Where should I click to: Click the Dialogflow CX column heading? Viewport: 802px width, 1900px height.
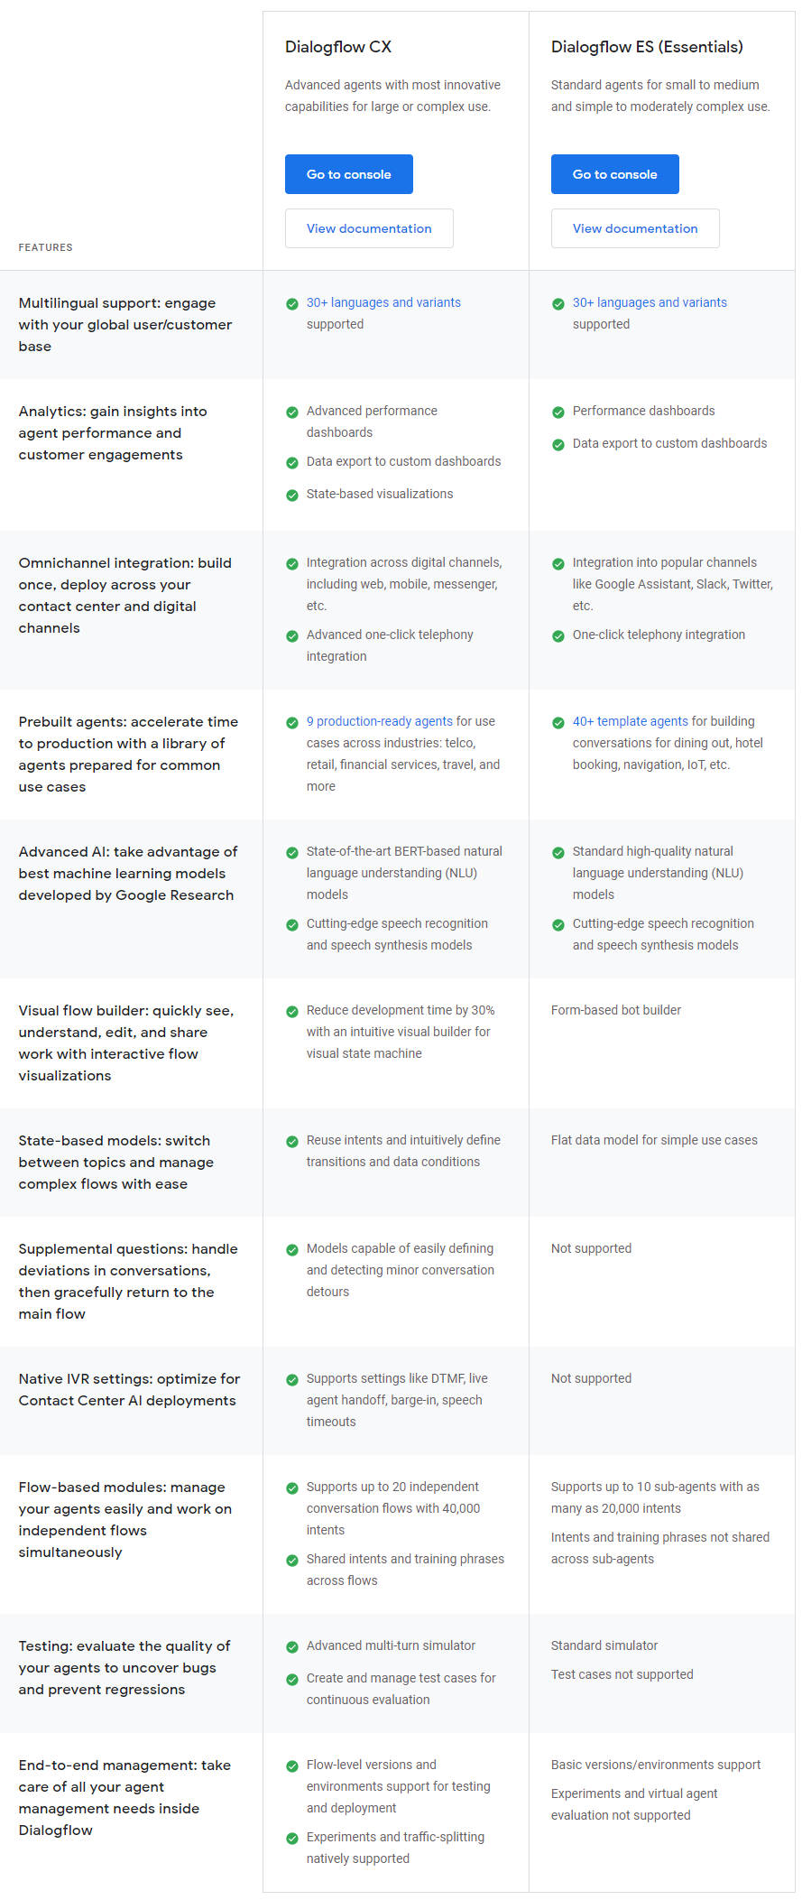click(x=338, y=47)
